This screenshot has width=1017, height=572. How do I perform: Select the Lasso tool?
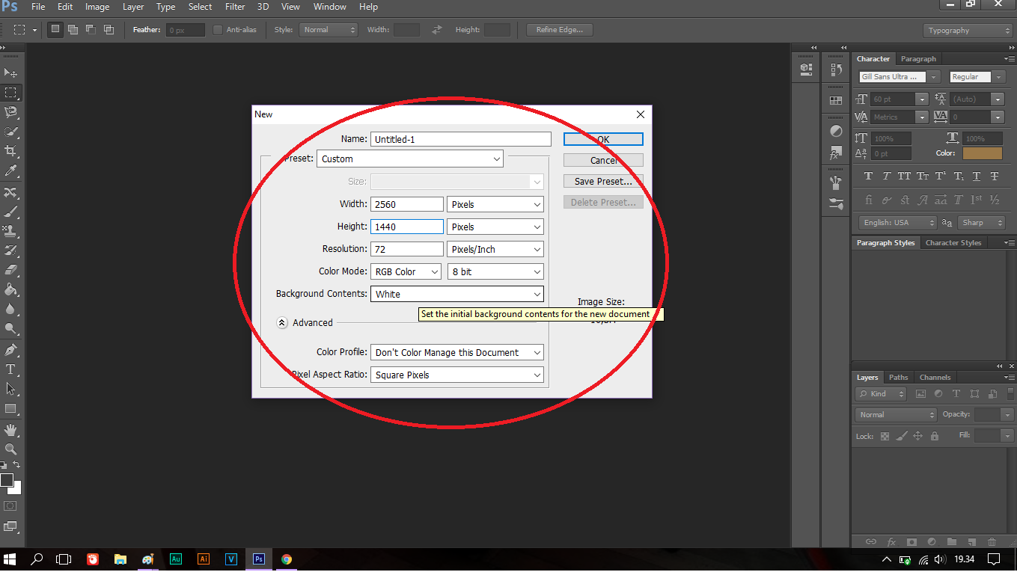(10, 112)
